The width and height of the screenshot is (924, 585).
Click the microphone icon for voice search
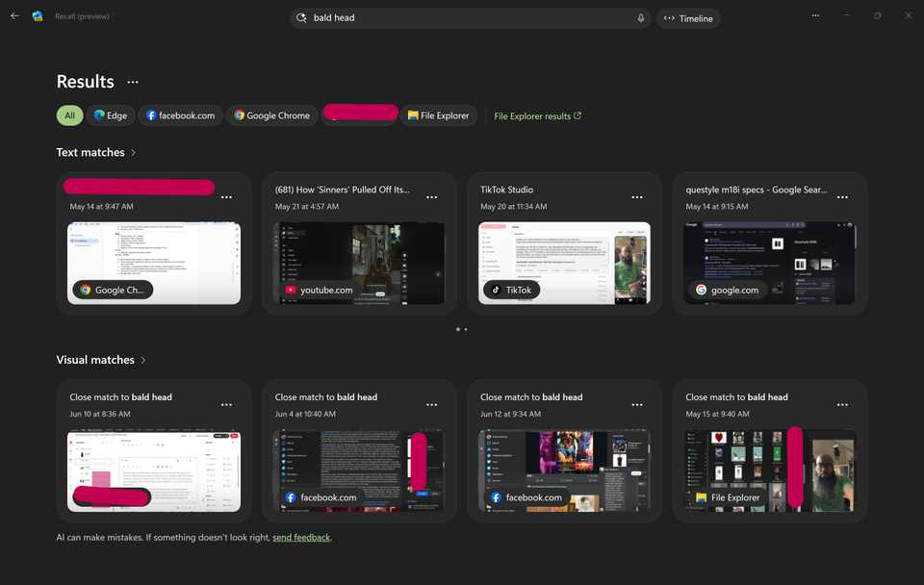click(x=640, y=18)
